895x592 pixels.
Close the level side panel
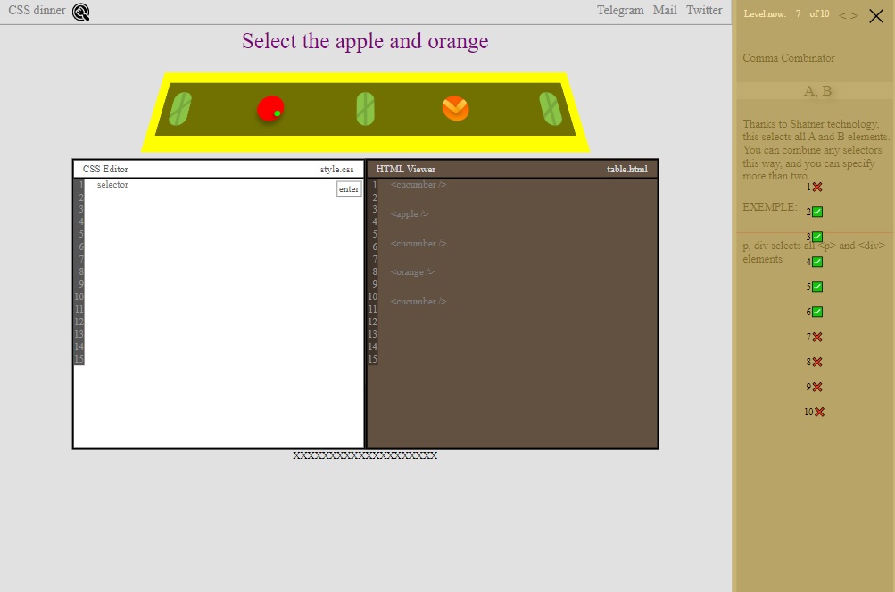point(876,15)
